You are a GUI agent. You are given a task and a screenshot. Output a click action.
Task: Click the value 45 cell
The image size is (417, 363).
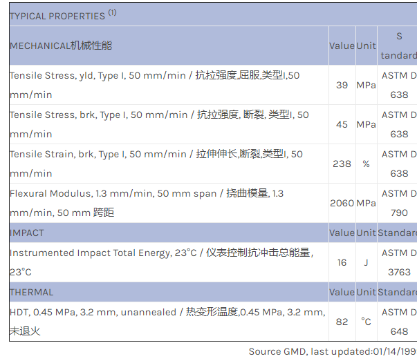click(x=342, y=124)
